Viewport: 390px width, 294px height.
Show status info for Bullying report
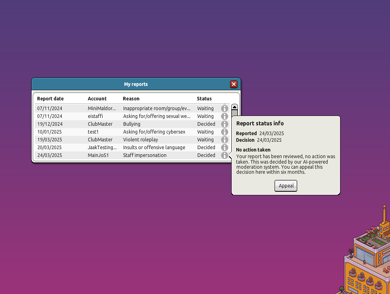coord(224,124)
